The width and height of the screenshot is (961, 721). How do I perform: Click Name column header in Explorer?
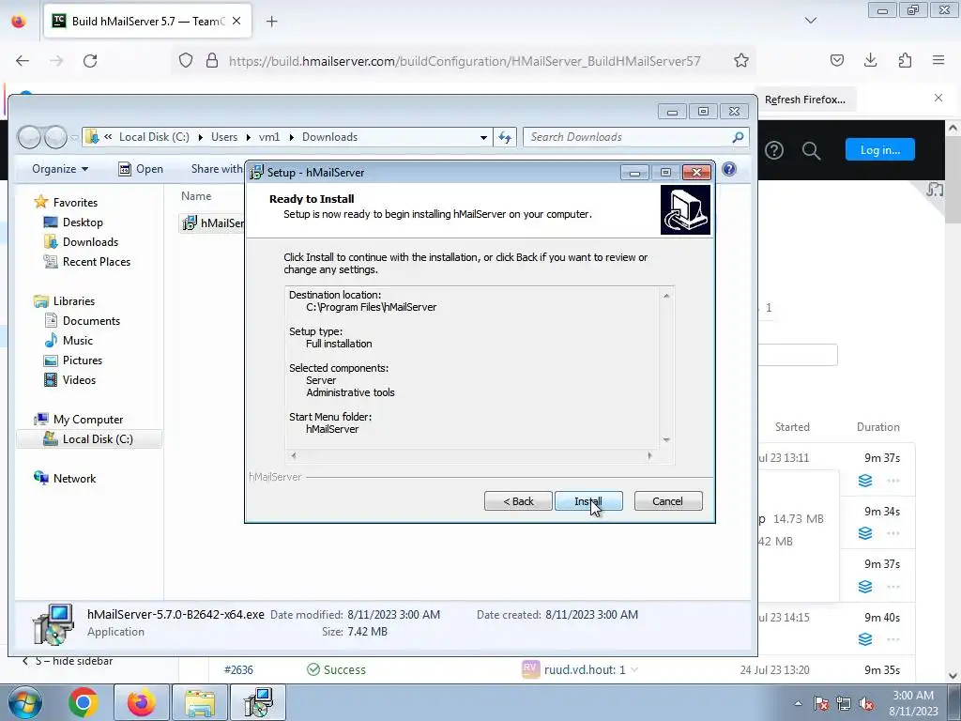point(196,196)
